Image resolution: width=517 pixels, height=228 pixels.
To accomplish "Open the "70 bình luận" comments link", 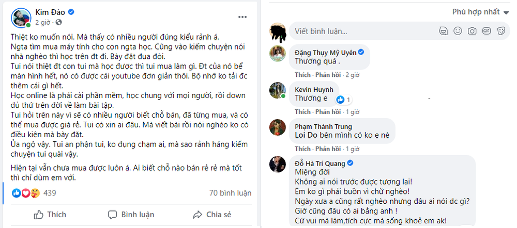I will click(x=229, y=193).
